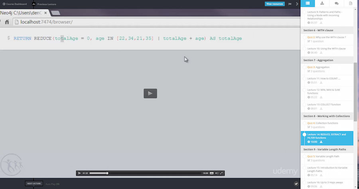Download Lecture 10 resources via download icon
Viewport: 359px width, 189px height.
321,53
